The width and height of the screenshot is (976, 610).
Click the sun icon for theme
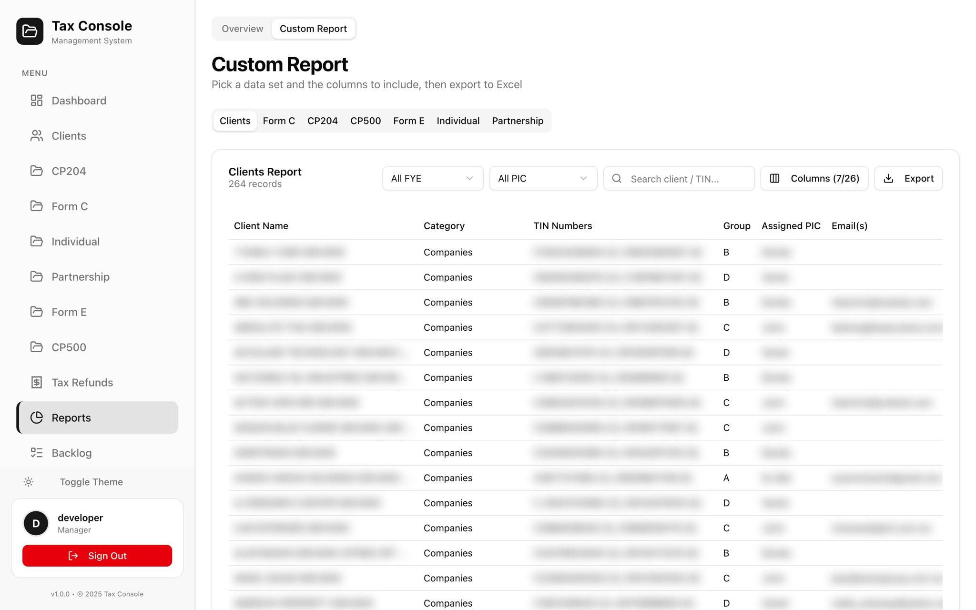point(29,482)
